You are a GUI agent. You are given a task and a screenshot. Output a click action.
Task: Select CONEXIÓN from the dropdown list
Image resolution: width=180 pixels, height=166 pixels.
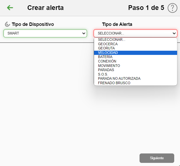[x=107, y=61]
